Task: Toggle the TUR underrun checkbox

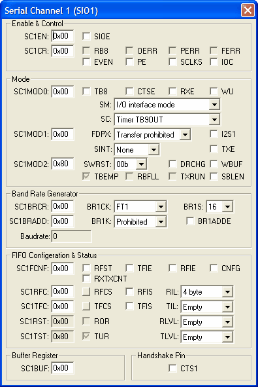Action: pos(86,336)
